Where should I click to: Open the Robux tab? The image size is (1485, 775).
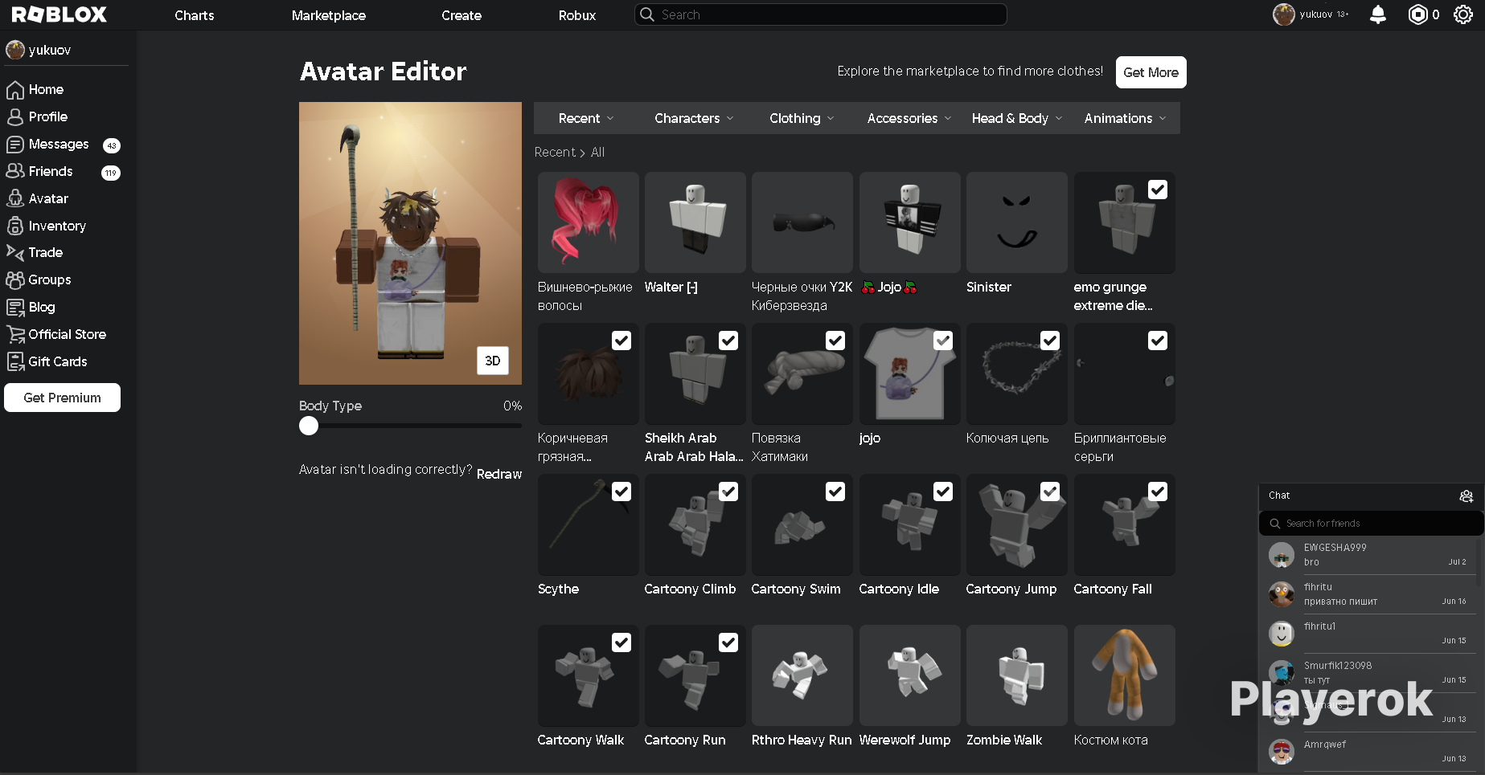[x=577, y=15]
